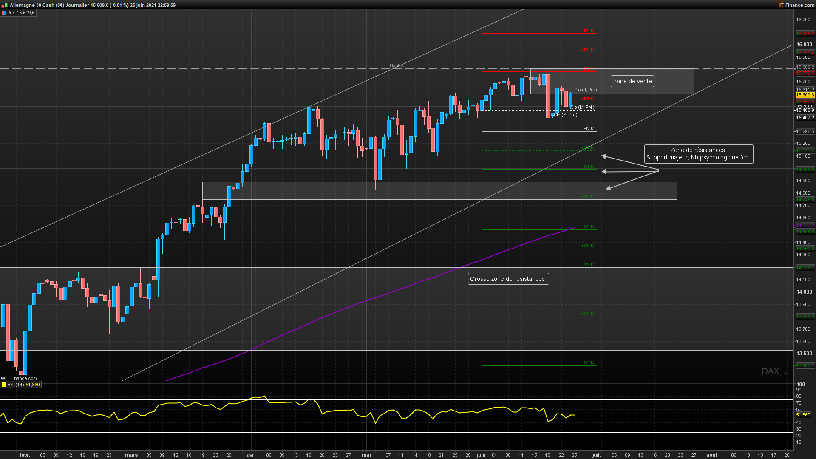The height and width of the screenshot is (459, 816).
Task: Open the RSI (14) indicator settings label
Action: (16, 385)
